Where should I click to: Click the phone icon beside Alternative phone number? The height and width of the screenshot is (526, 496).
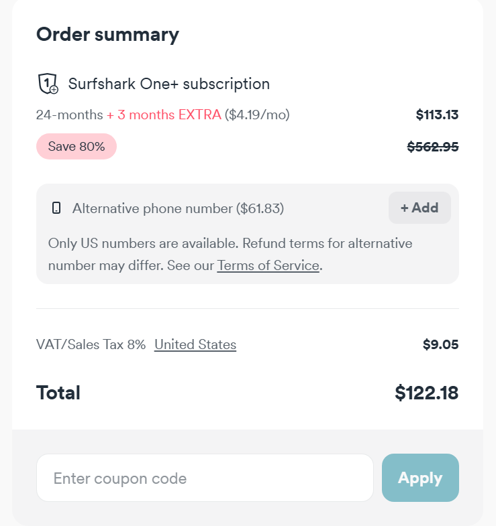pyautogui.click(x=56, y=208)
